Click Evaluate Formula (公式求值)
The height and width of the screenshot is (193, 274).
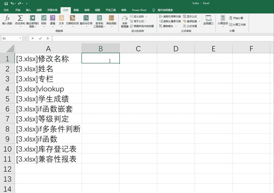tap(190, 26)
